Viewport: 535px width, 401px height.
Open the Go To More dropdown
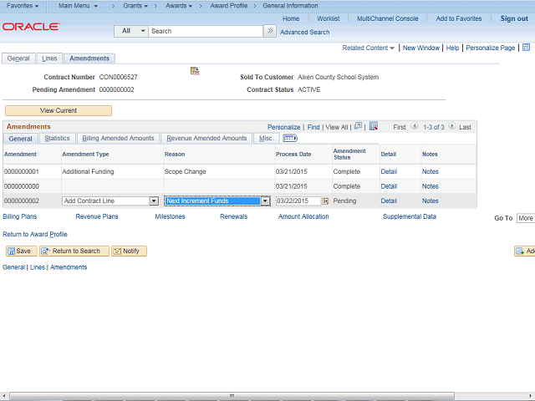click(526, 218)
